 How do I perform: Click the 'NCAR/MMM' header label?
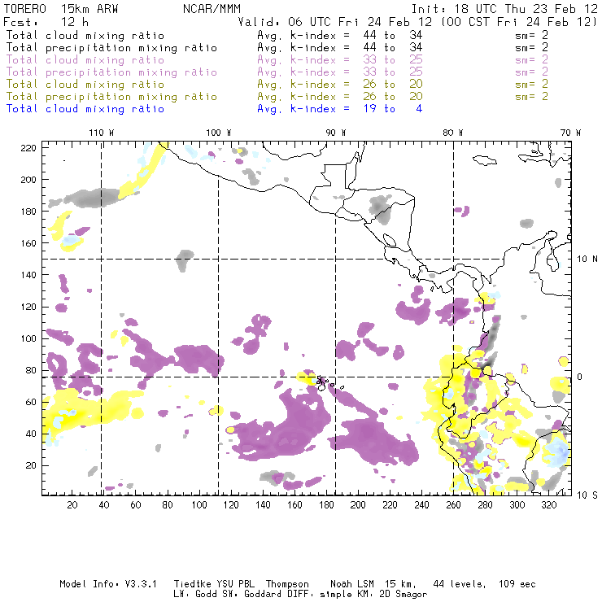pos(212,9)
